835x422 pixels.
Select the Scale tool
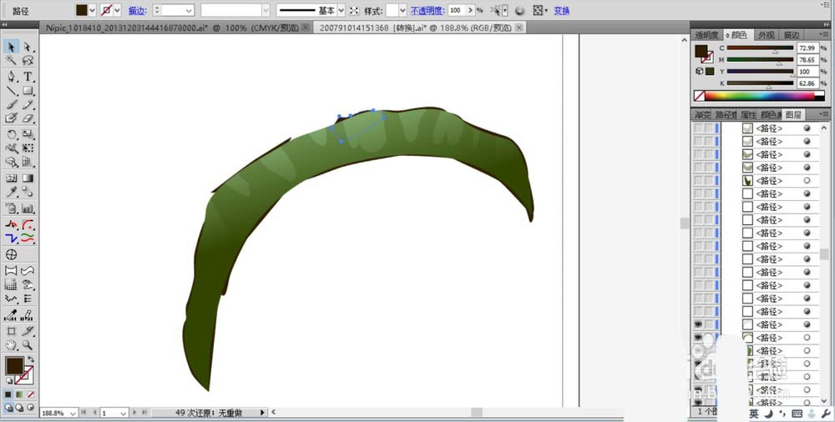pyautogui.click(x=28, y=134)
